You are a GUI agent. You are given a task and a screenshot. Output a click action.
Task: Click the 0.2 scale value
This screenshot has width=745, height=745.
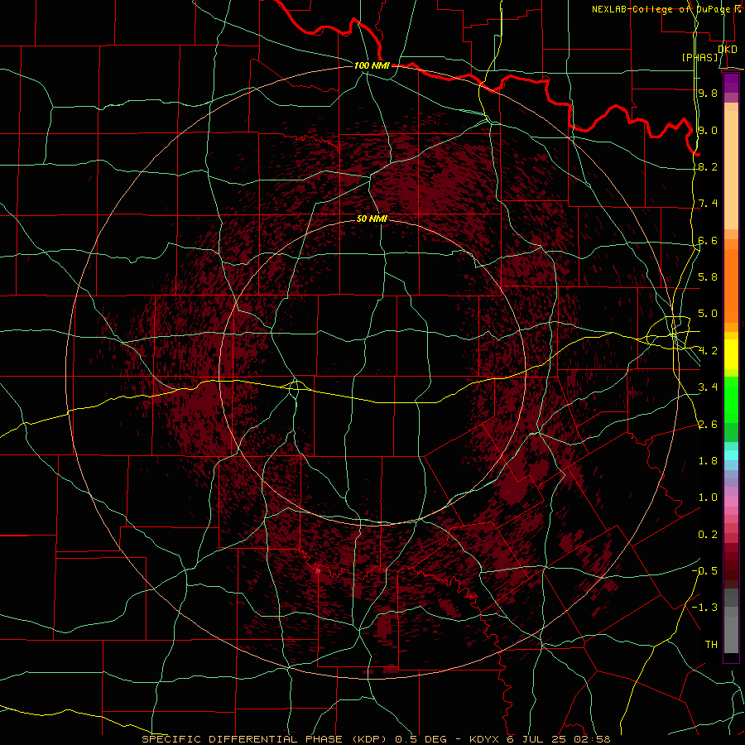[708, 535]
